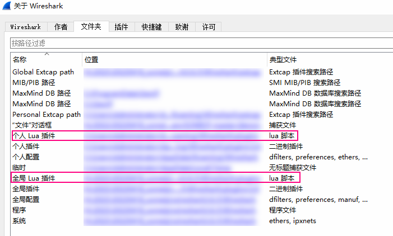This screenshot has width=393, height=236.
Task: Select the 个人插件 row
Action: [x=201, y=147]
